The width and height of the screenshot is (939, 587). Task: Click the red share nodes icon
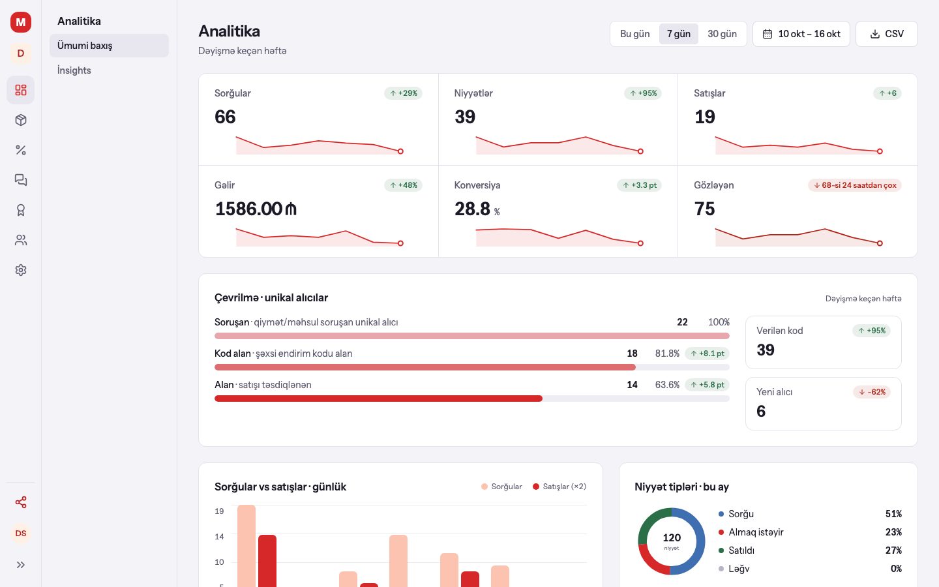(x=21, y=502)
